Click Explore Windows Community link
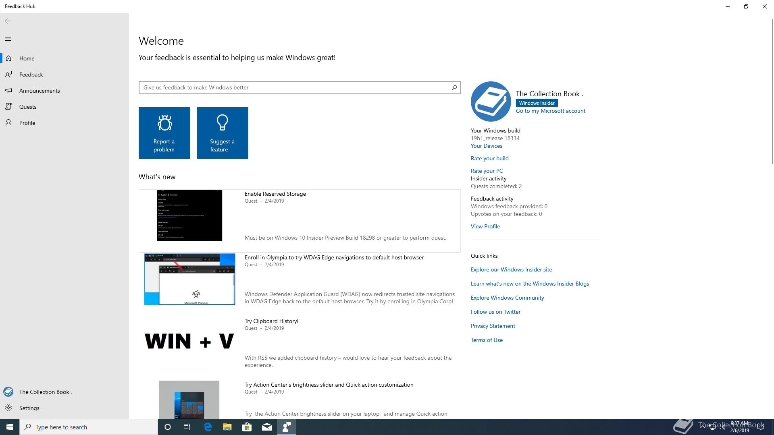The height and width of the screenshot is (435, 774). pyautogui.click(x=508, y=298)
